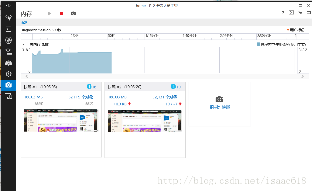Select the Memory tool camera icon in sidebar
312x191 pixels.
pos(8,85)
